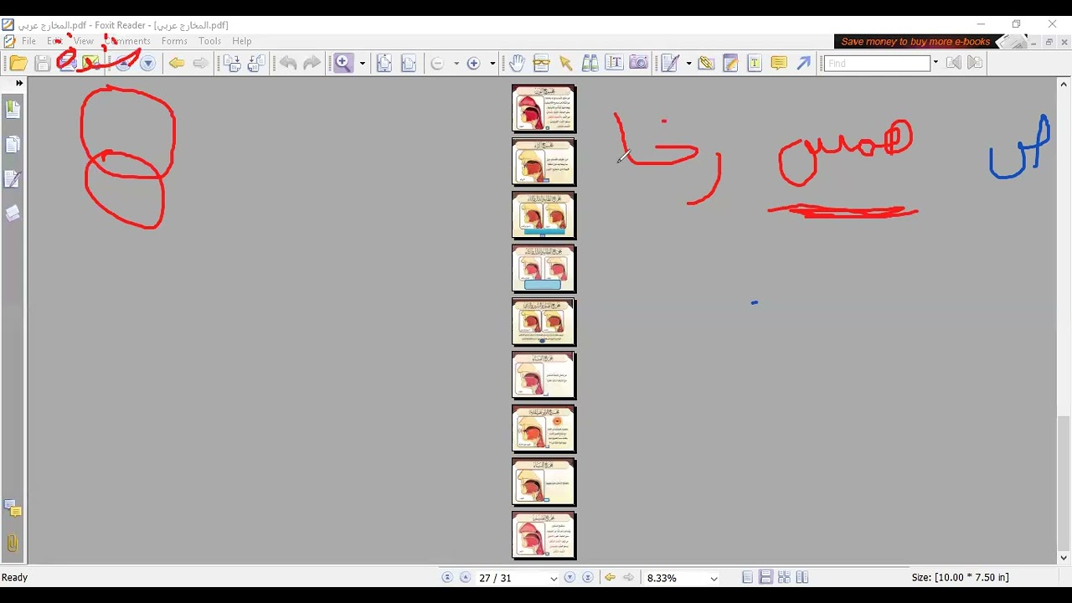Click status bar yellow previous view arrow

[610, 578]
